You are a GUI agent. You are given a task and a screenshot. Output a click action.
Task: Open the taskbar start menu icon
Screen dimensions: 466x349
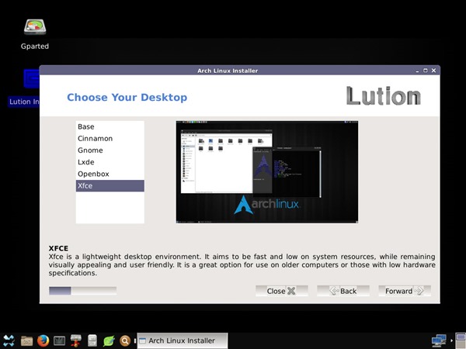pyautogui.click(x=9, y=340)
